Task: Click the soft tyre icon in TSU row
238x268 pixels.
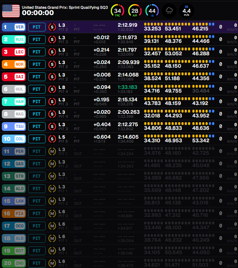Action: [x=52, y=127]
